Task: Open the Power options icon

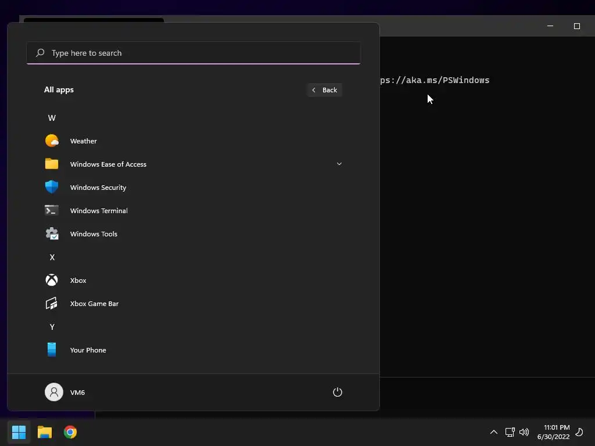Action: click(x=338, y=392)
